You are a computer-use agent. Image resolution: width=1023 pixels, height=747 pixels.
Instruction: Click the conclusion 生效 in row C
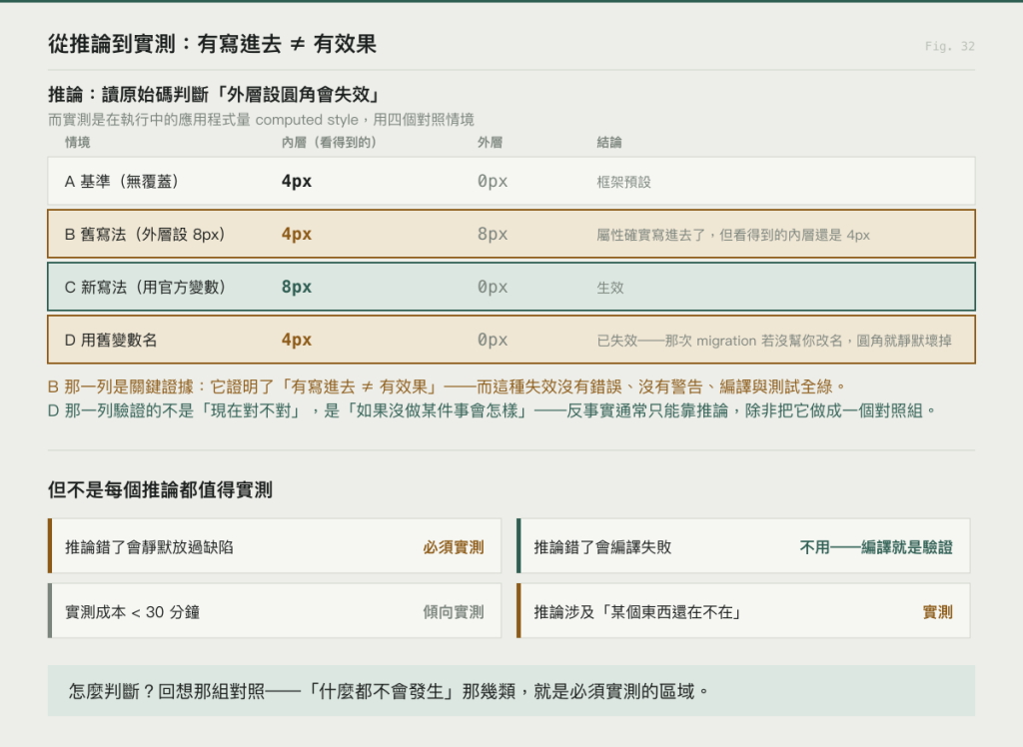click(610, 288)
